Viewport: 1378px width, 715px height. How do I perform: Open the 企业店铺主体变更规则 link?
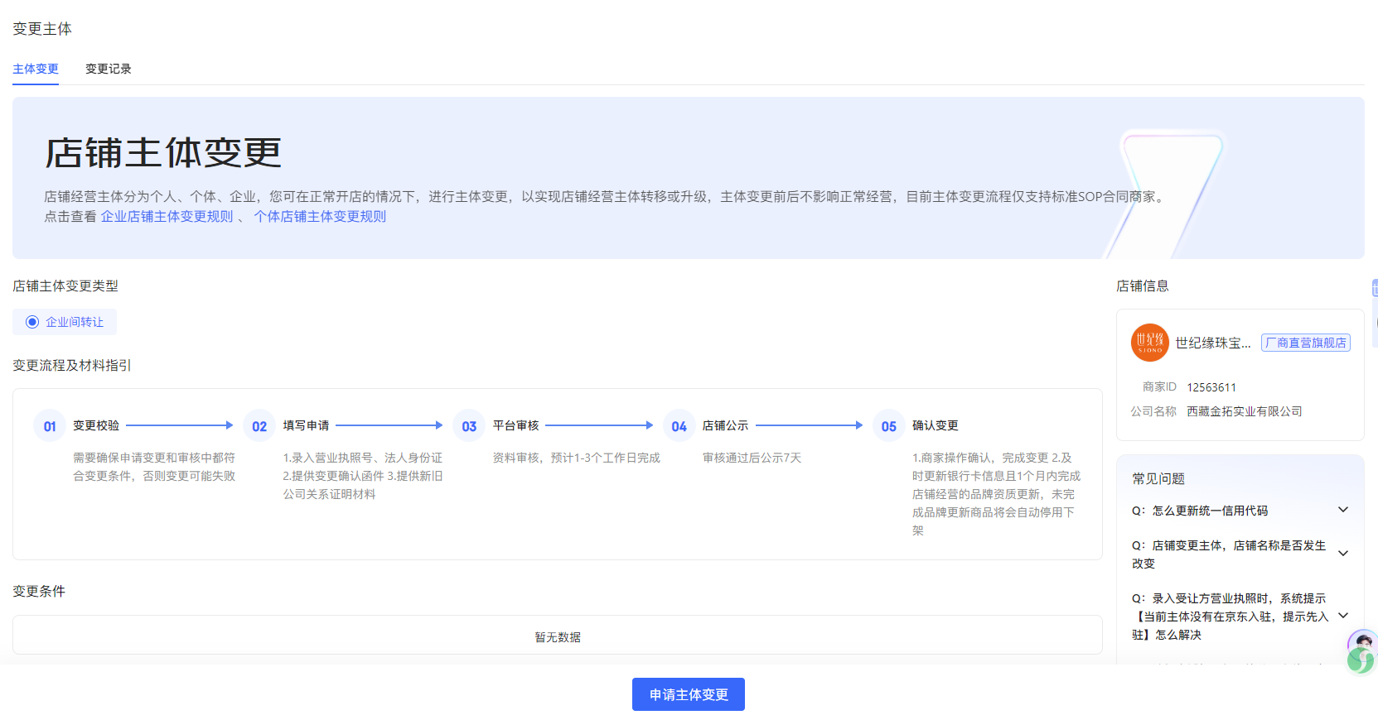point(167,217)
